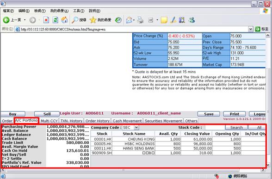The width and height of the screenshot is (272, 179).
Task: Open the second menu bar item (E)
Action: tap(24, 11)
